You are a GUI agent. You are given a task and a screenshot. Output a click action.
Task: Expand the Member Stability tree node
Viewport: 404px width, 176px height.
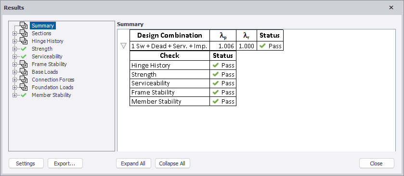click(14, 95)
